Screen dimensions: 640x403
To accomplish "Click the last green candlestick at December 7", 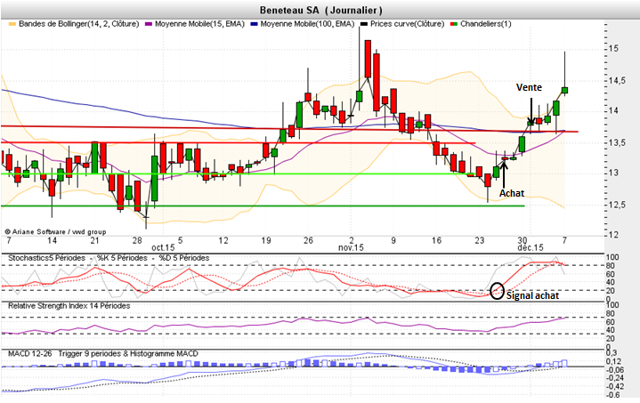I will click(x=565, y=90).
